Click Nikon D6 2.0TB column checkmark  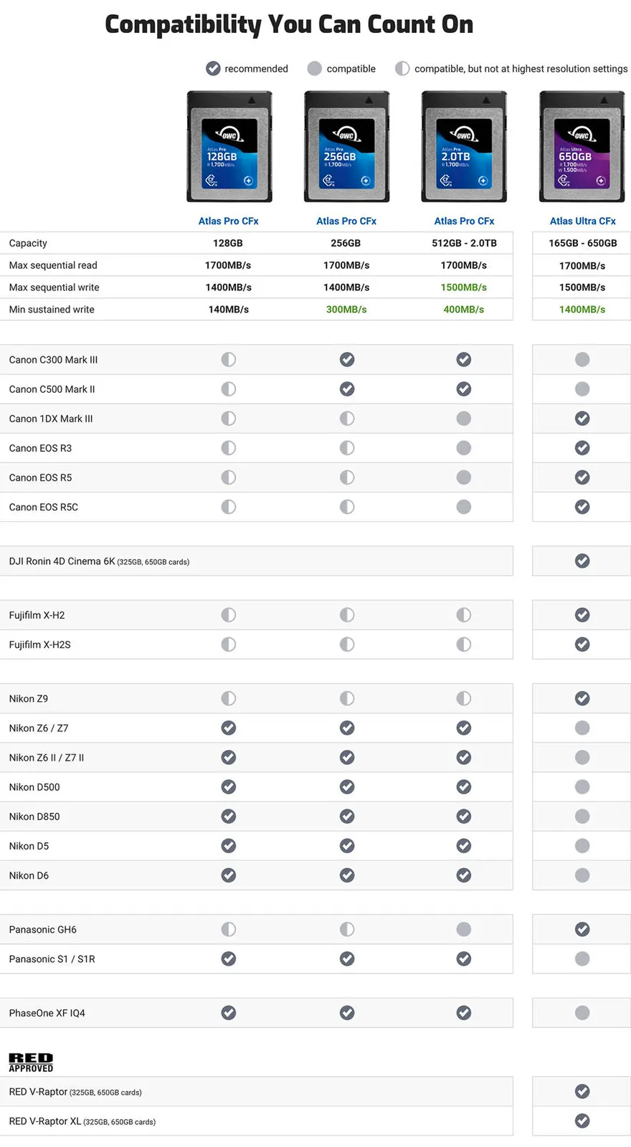464,875
